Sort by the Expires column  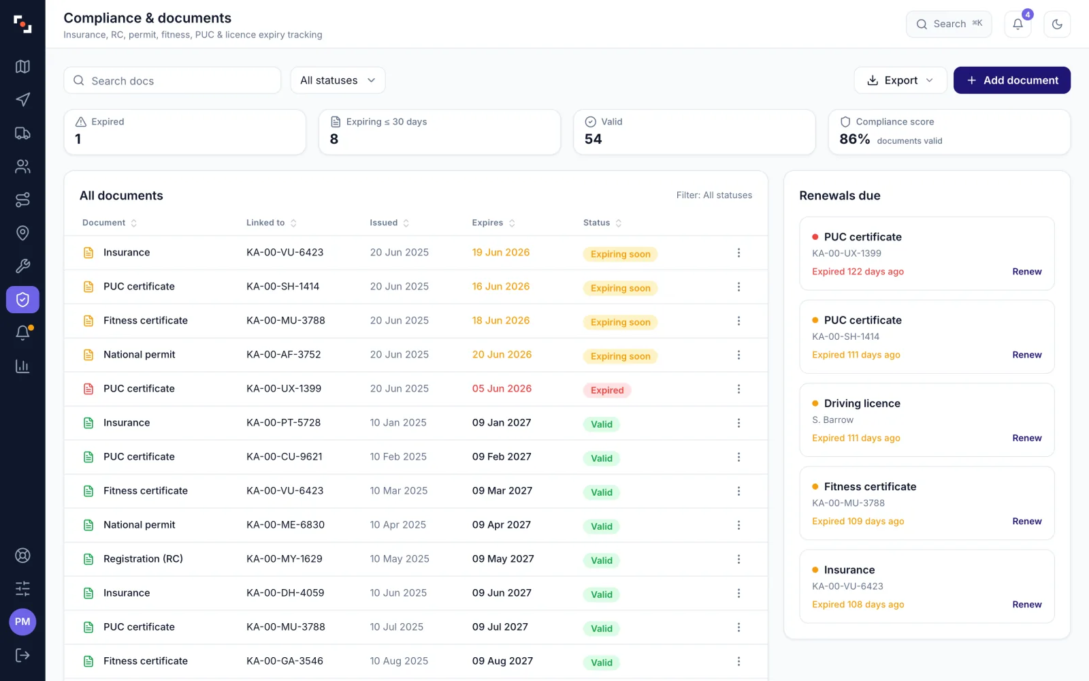tap(493, 223)
